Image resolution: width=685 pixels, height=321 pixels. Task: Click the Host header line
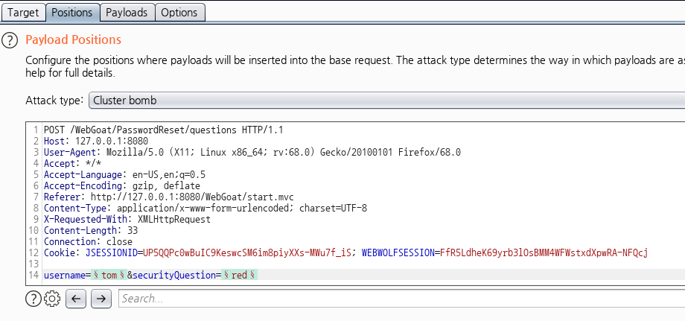(x=86, y=141)
